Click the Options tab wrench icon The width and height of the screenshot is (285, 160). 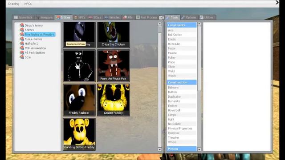pyautogui.click(x=183, y=17)
